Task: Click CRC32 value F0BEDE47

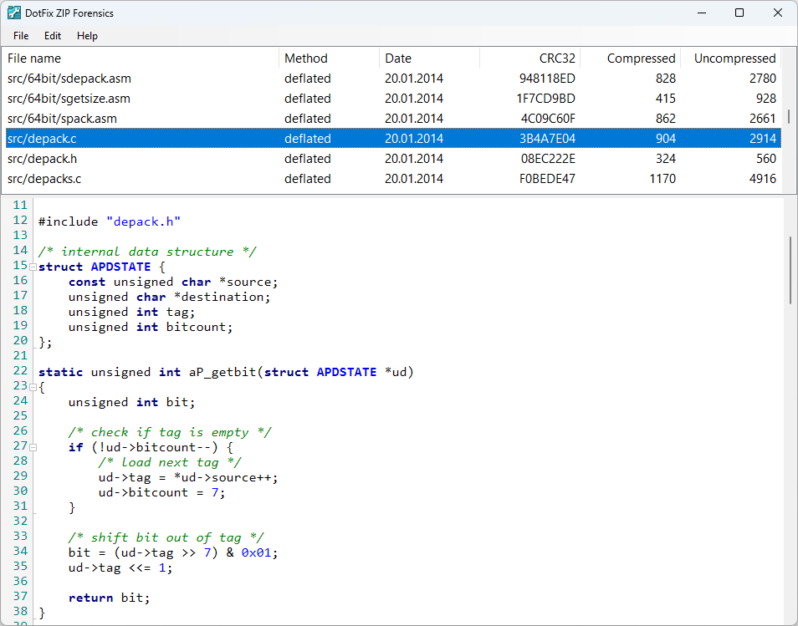Action: point(547,179)
